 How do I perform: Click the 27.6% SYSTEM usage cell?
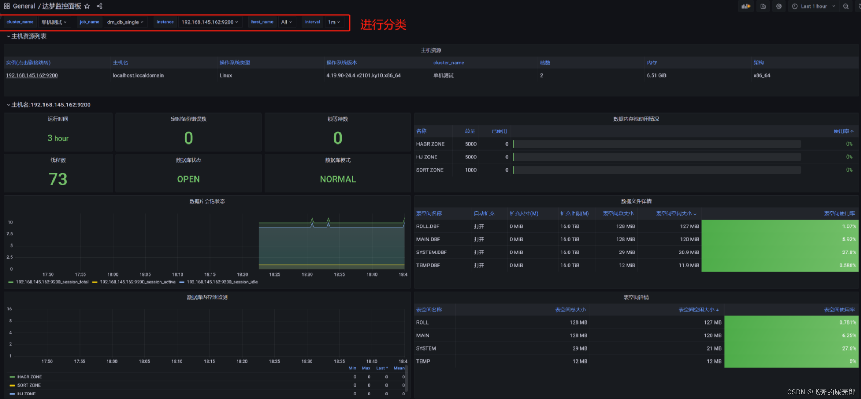point(791,348)
